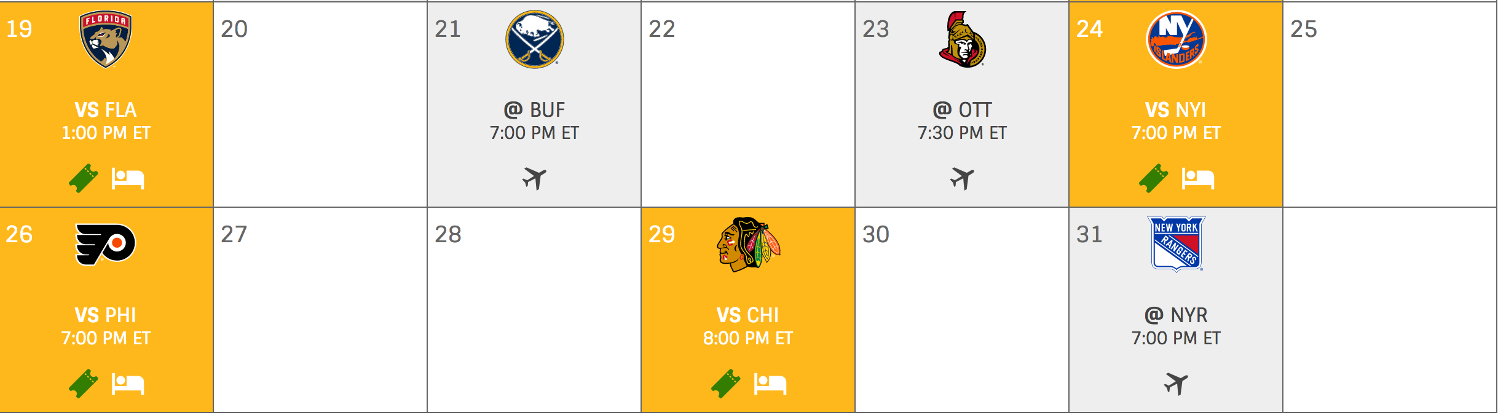Open the VS PHI game link

[x=106, y=315]
